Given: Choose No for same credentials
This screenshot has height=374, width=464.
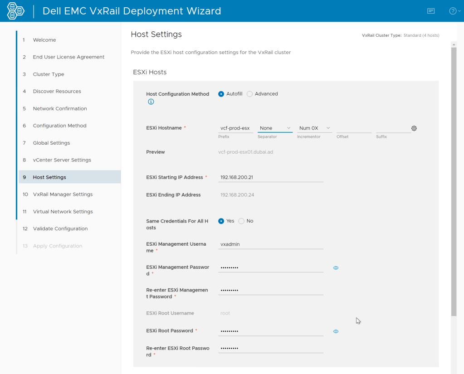Looking at the screenshot, I should pyautogui.click(x=242, y=221).
